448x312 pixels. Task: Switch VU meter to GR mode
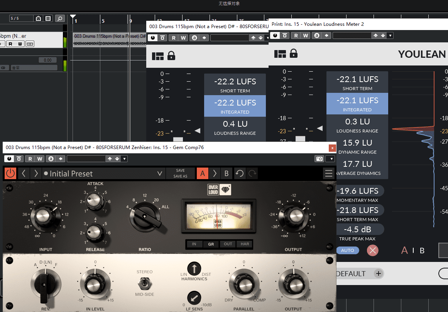point(211,244)
